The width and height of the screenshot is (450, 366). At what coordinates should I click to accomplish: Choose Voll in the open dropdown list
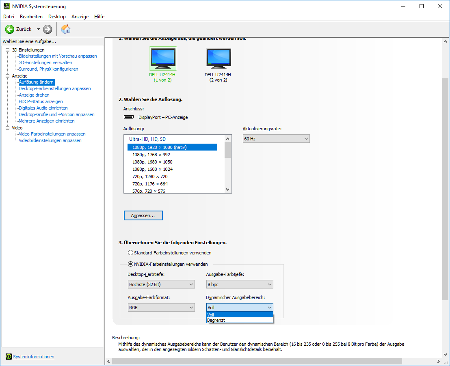(240, 314)
